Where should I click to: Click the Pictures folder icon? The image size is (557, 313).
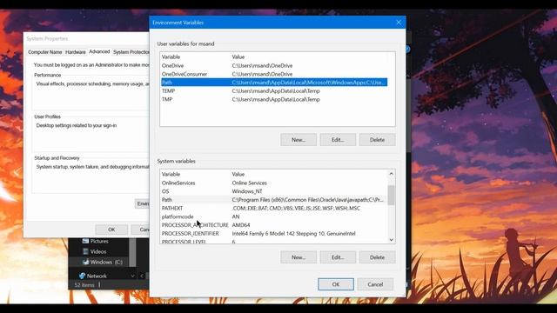[x=85, y=242]
